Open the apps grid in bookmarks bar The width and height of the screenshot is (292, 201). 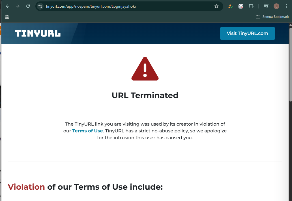[7, 17]
